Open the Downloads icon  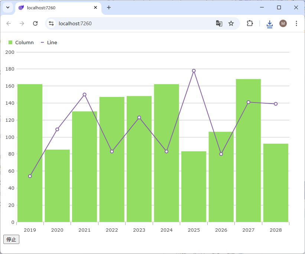tap(270, 23)
